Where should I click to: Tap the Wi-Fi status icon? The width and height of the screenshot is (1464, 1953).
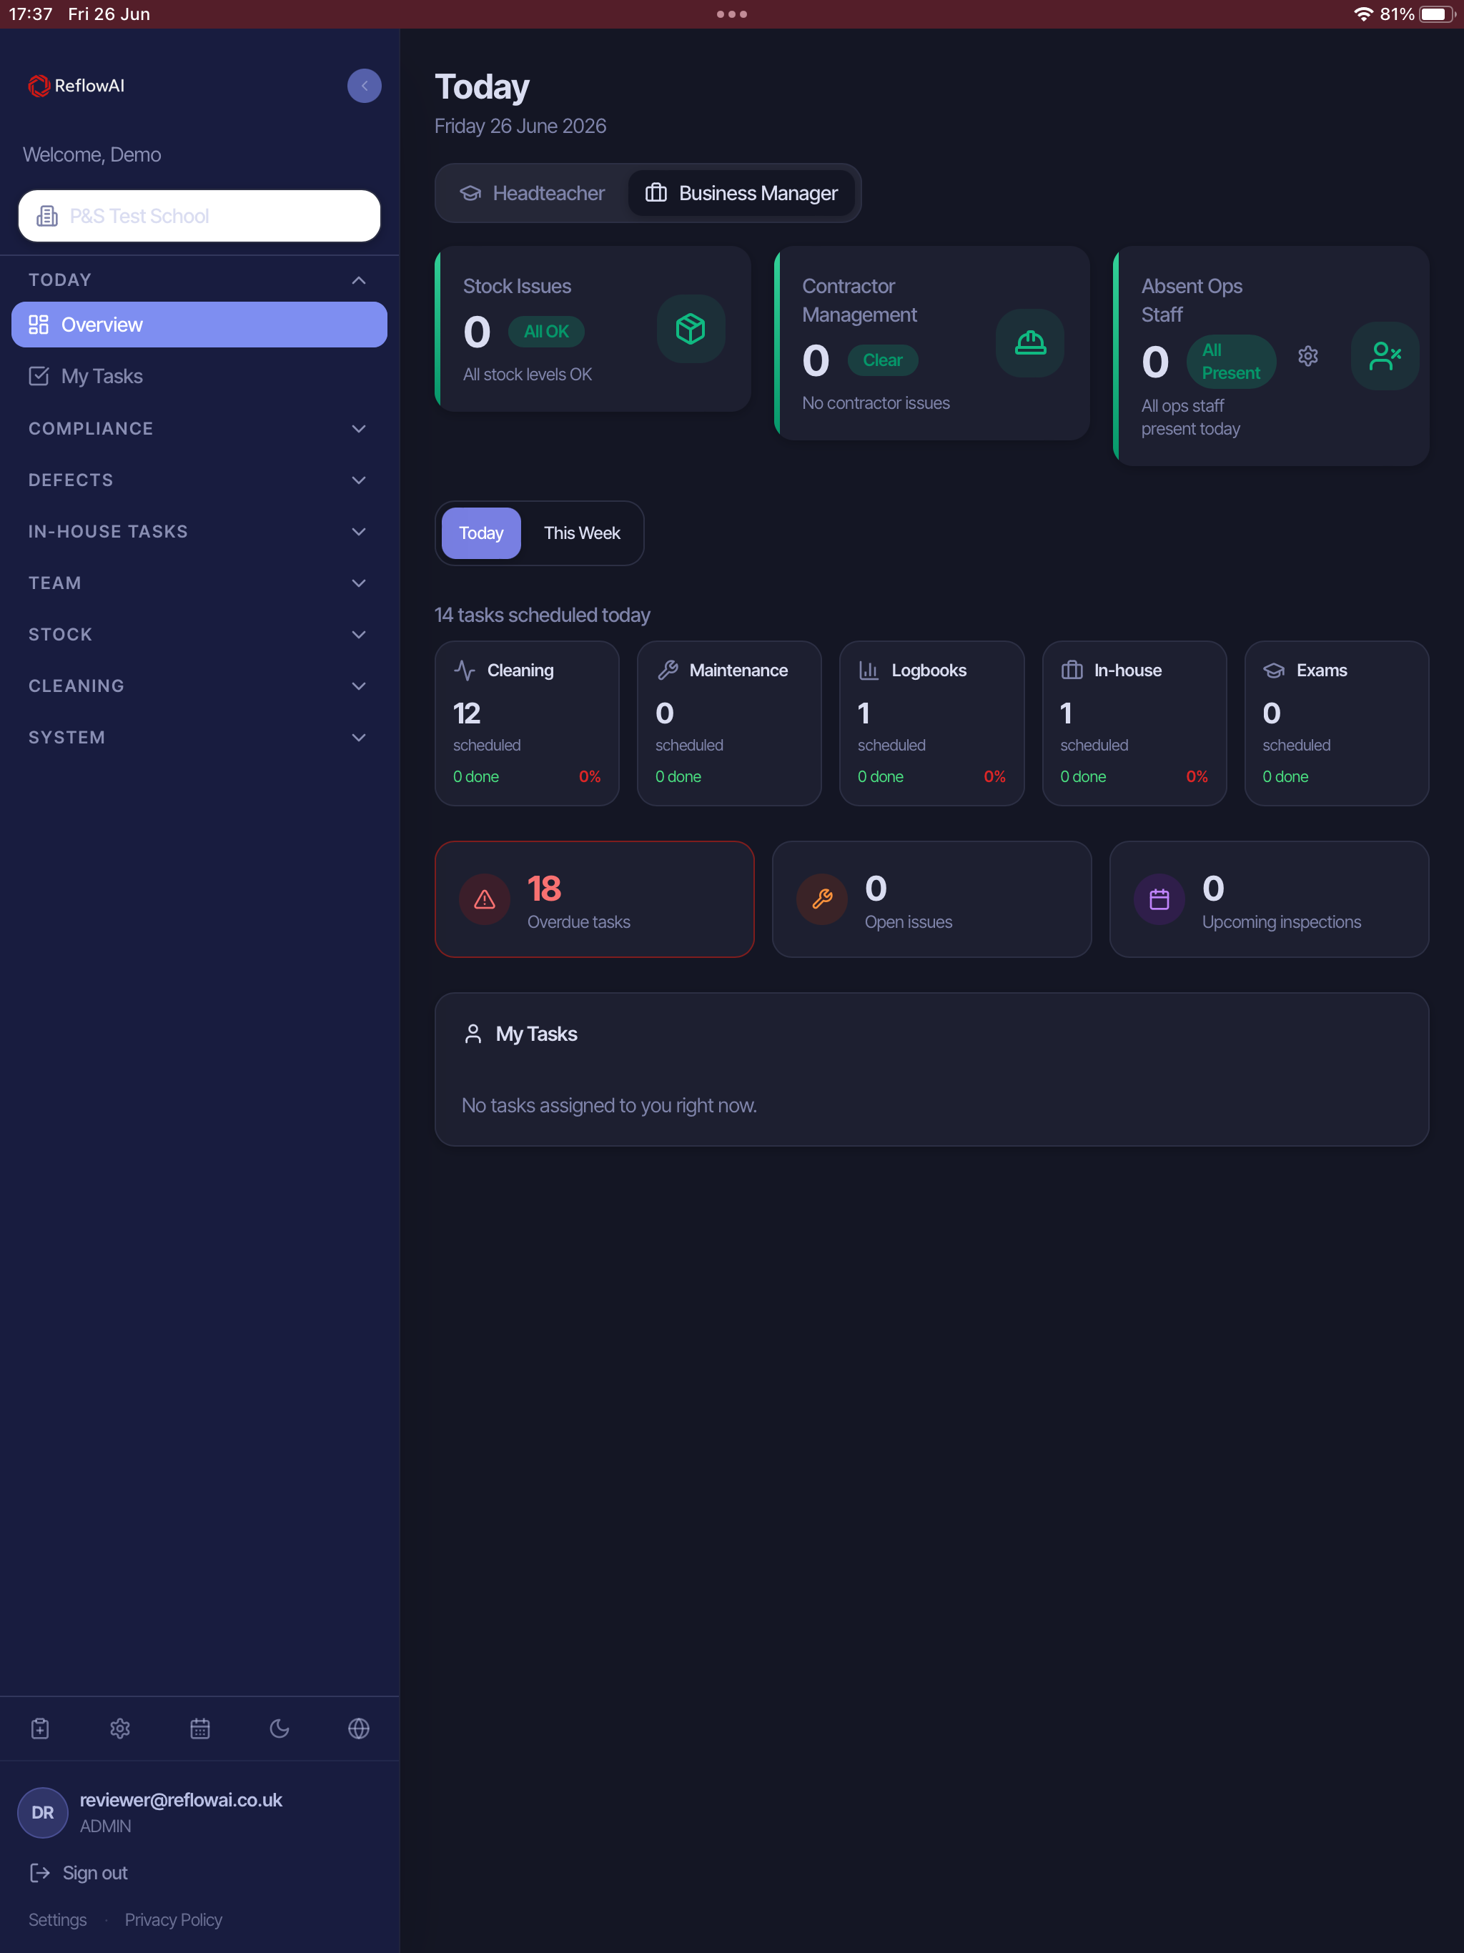pyautogui.click(x=1363, y=14)
